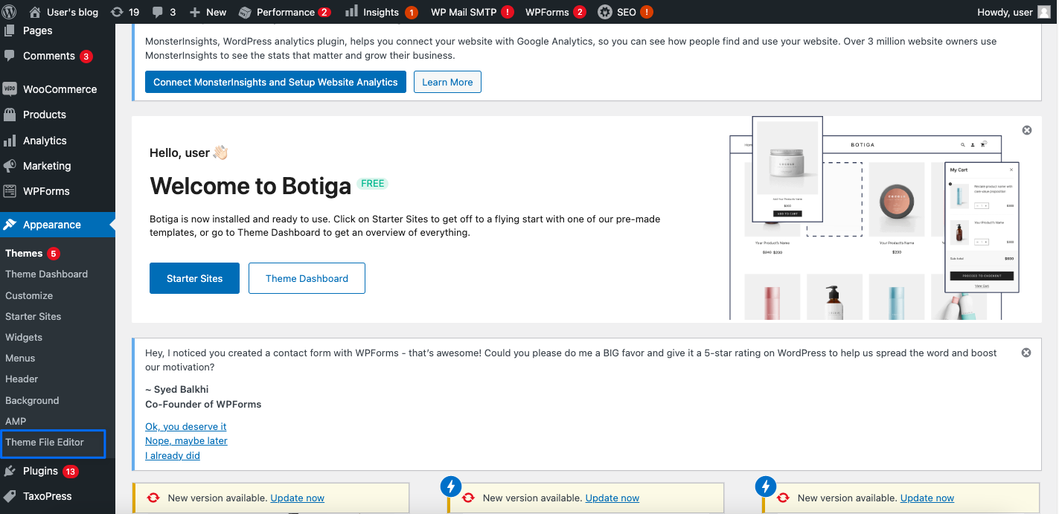The height and width of the screenshot is (514, 1059).
Task: Click the user avatar next to Howdy
Action: pyautogui.click(x=1044, y=12)
